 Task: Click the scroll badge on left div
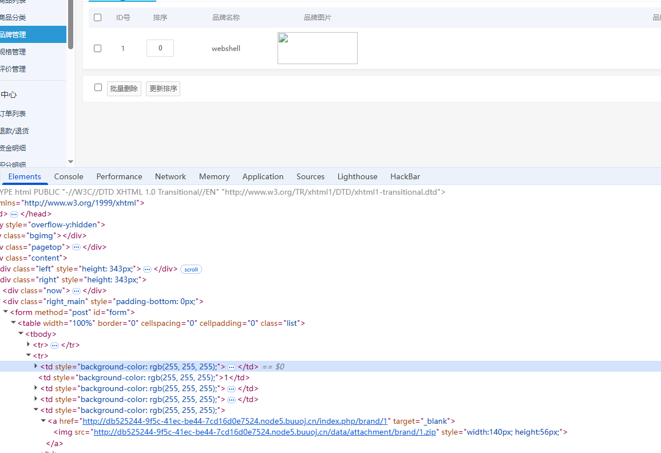[x=191, y=269]
